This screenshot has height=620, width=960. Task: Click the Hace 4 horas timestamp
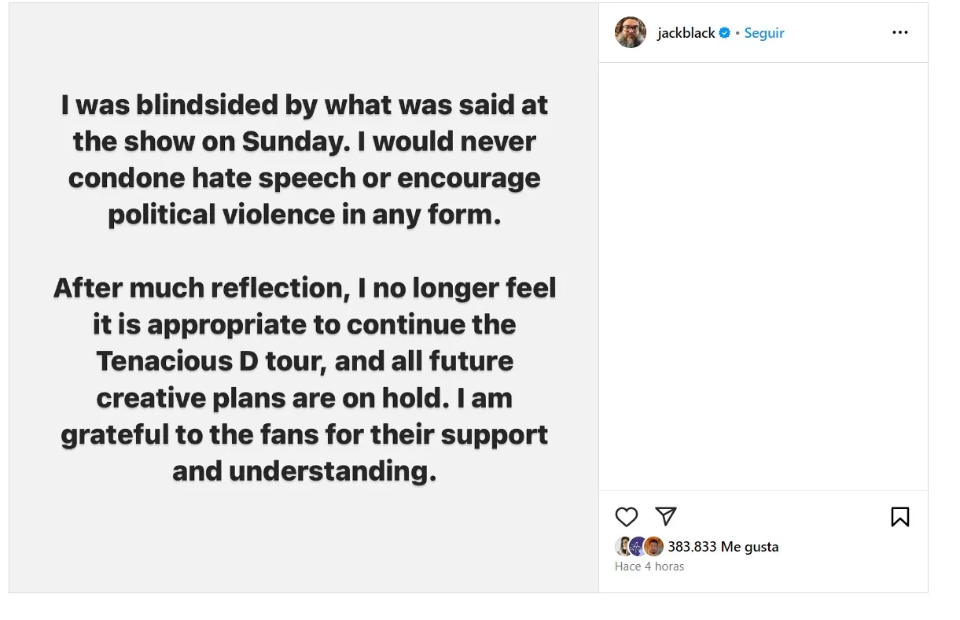point(649,566)
